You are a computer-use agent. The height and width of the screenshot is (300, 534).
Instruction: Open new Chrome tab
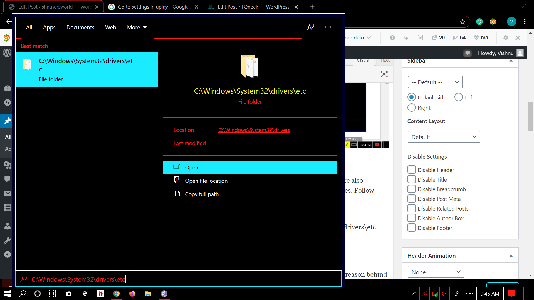click(312, 7)
